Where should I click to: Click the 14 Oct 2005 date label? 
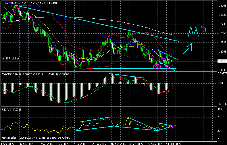(172, 142)
